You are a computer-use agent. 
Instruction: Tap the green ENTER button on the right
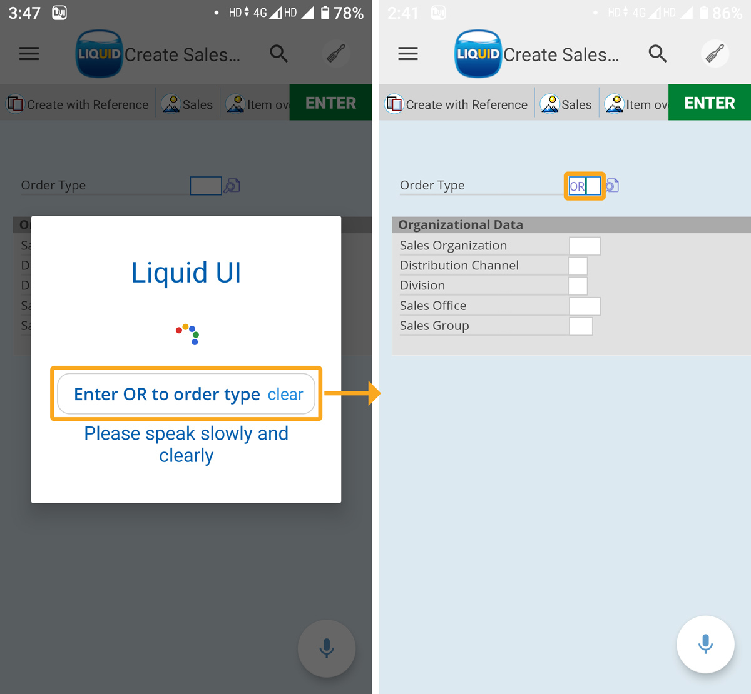tap(710, 103)
